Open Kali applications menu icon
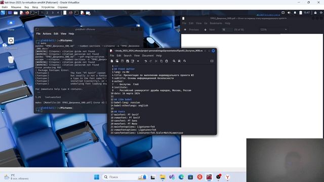Image resolution: width=324 pixels, height=182 pixels. [x=3, y=13]
